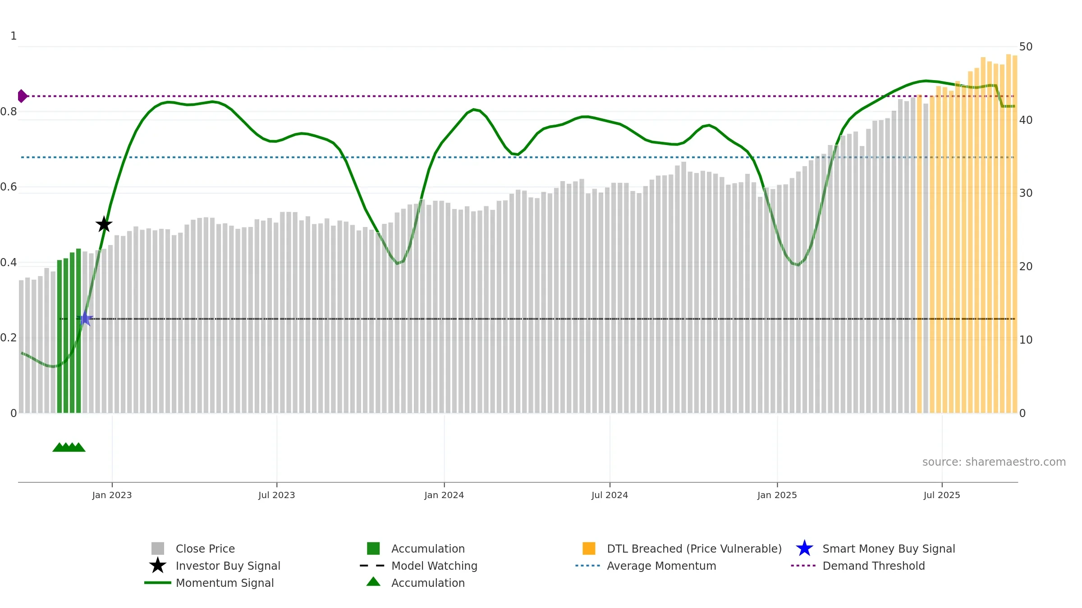
Task: Click the green Momentum Signal legend line
Action: pyautogui.click(x=158, y=583)
